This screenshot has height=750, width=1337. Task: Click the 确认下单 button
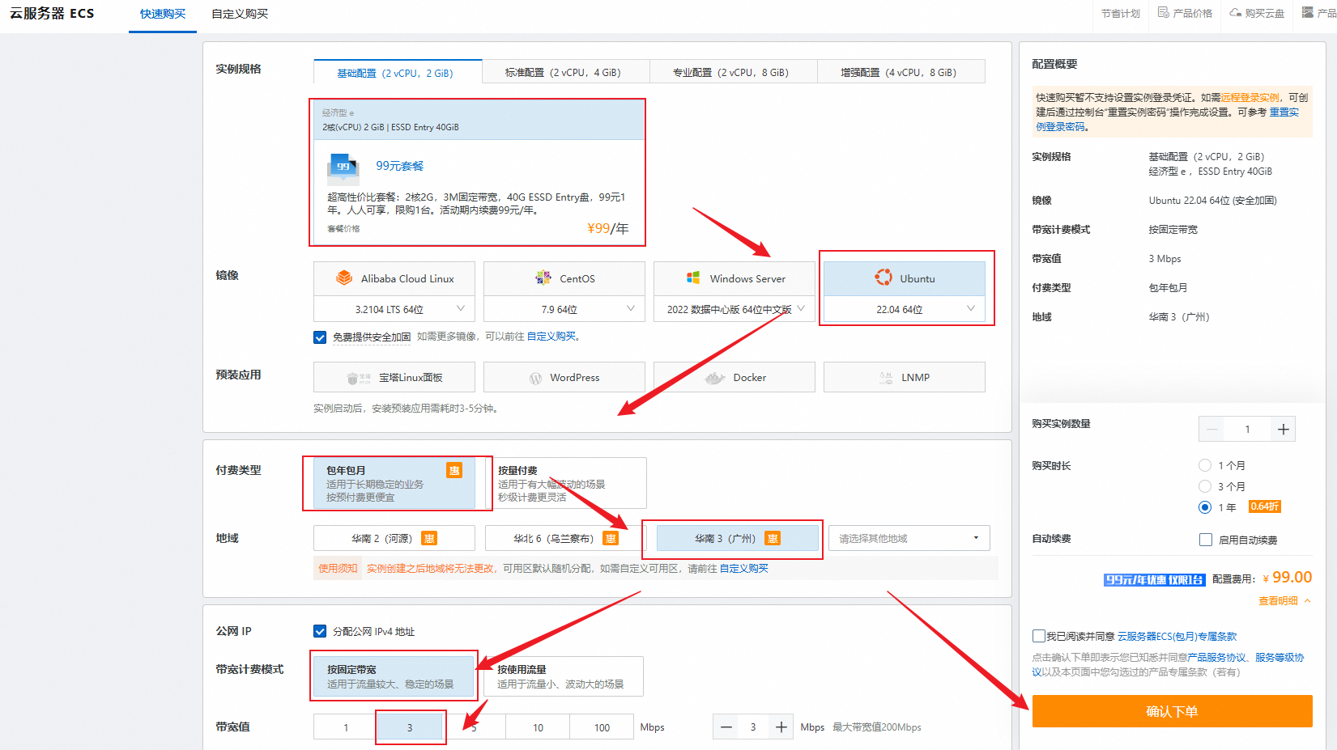coord(1172,711)
